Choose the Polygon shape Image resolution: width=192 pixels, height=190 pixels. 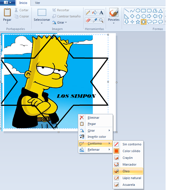pos(155,11)
